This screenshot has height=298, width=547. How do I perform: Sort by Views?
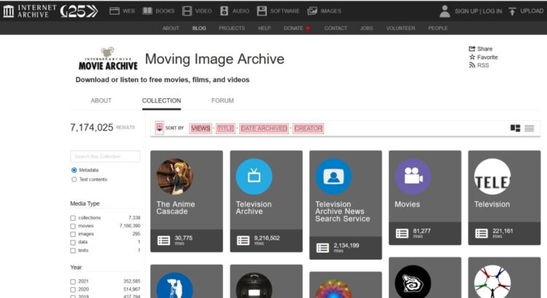(x=201, y=128)
